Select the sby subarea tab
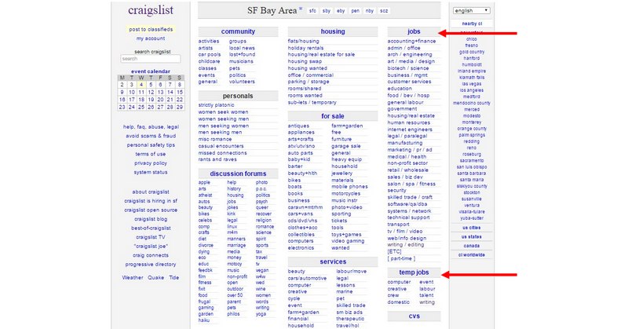628x329 pixels. 327,11
